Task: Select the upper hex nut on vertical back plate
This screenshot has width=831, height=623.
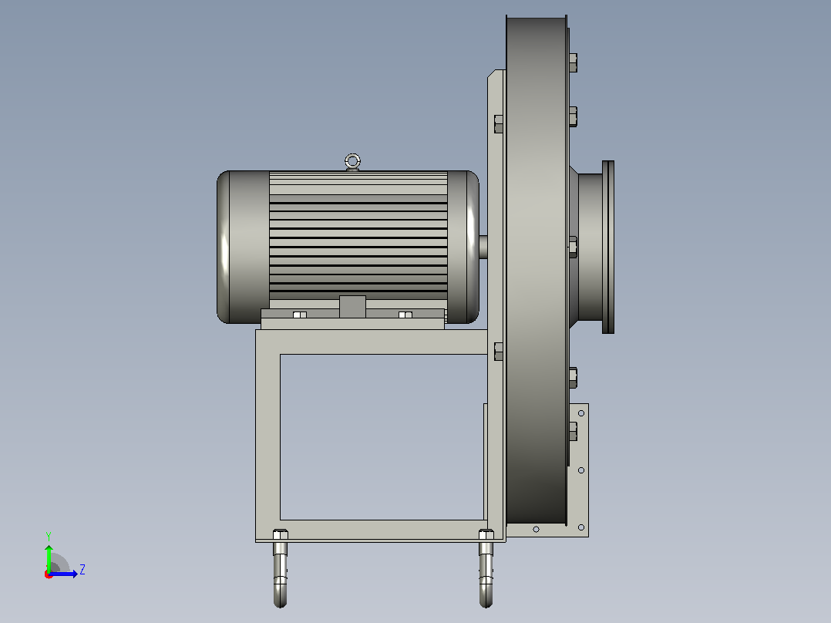Action: point(498,124)
